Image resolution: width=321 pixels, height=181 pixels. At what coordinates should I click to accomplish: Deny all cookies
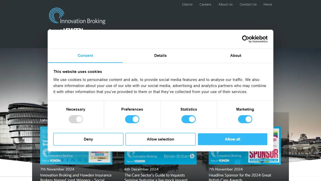(x=88, y=139)
